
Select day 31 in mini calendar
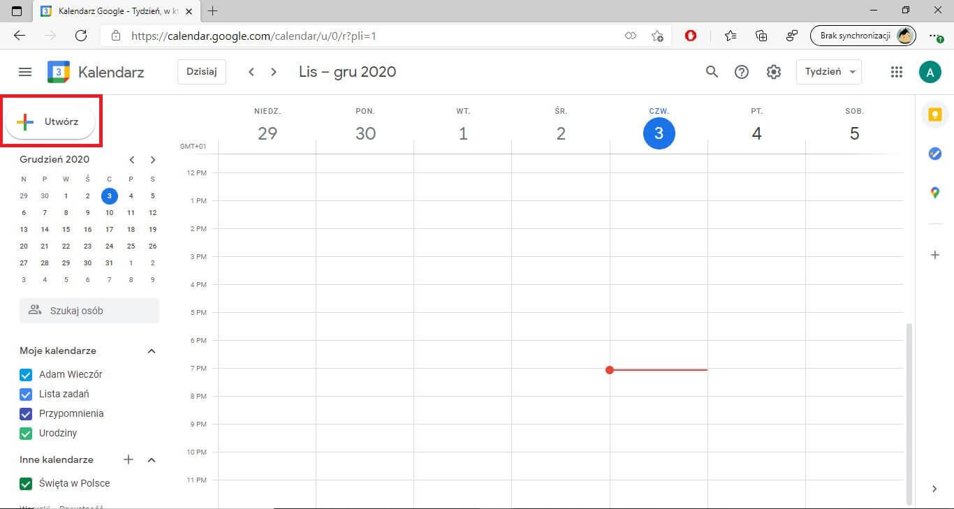(109, 263)
